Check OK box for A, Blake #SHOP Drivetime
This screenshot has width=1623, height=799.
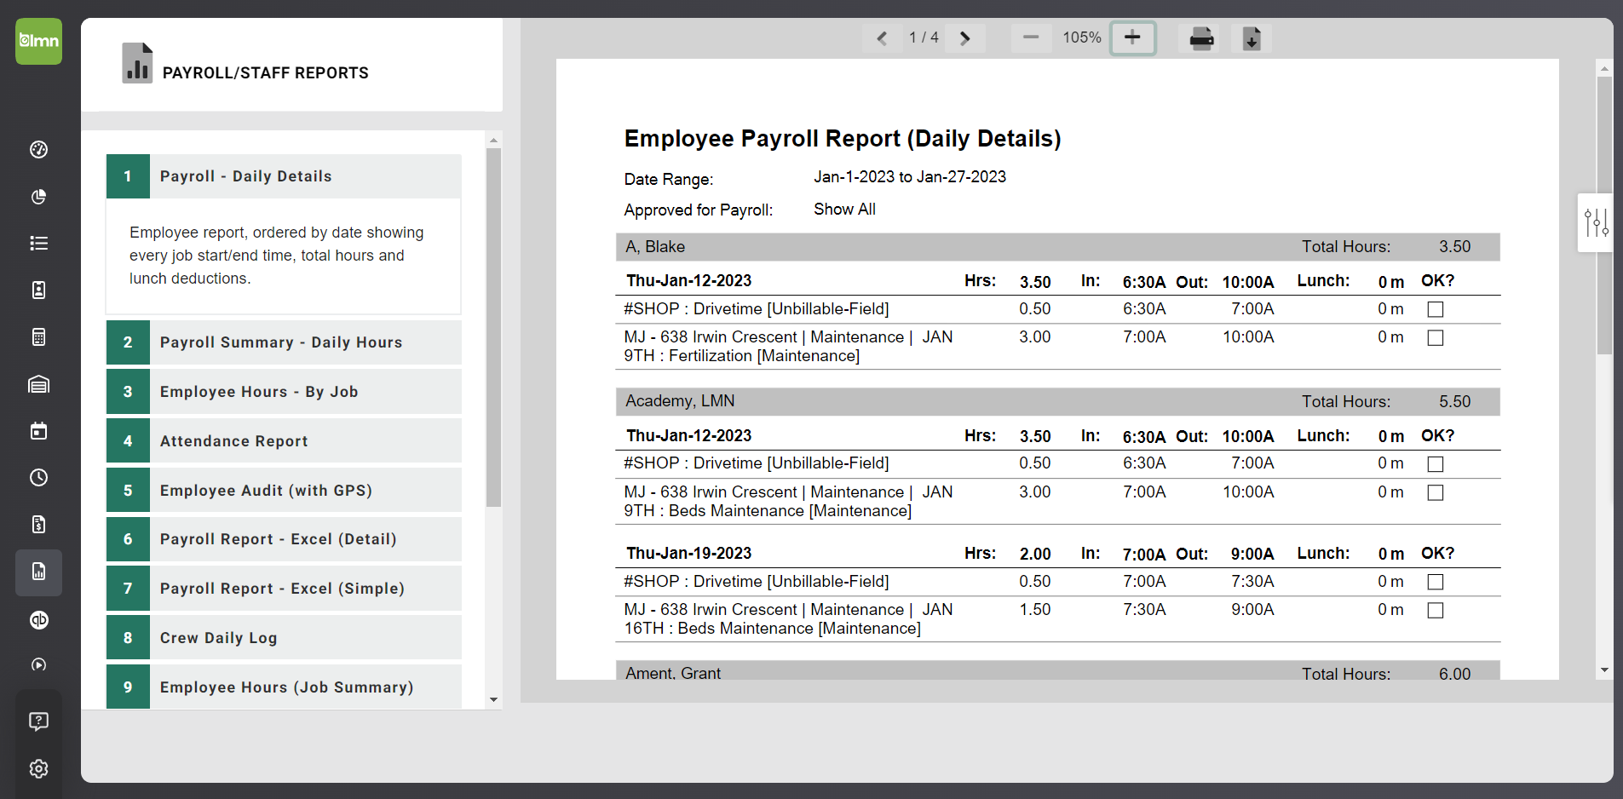1436,309
